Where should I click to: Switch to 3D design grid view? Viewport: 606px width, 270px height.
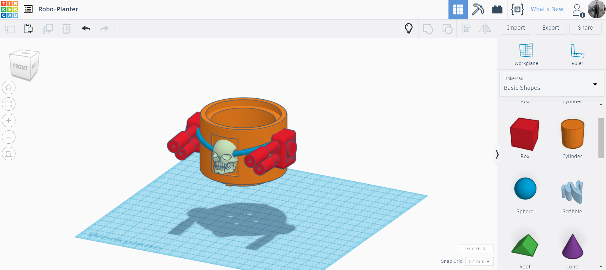(x=458, y=9)
